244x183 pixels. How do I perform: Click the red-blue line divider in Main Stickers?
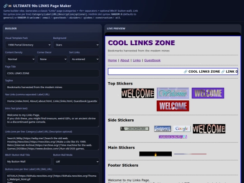[x=190, y=154]
